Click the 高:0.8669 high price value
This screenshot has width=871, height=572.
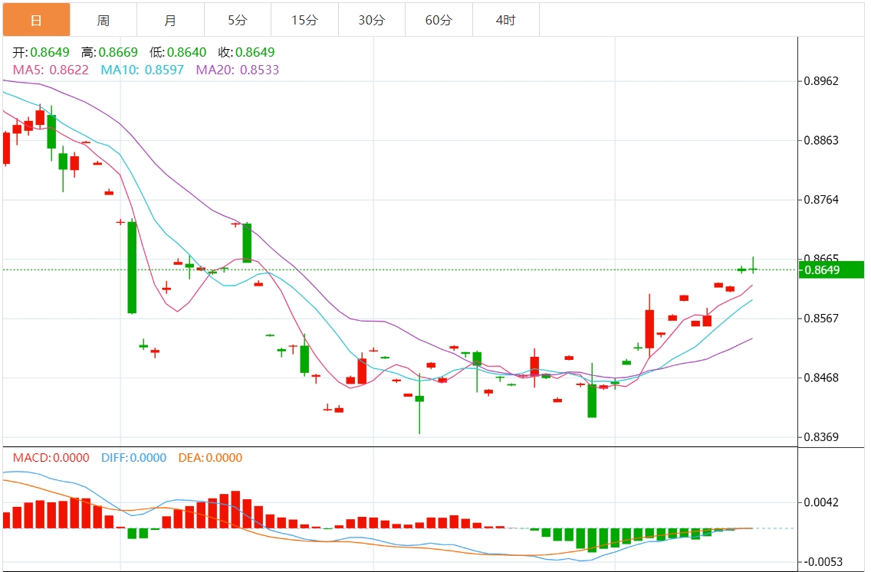110,52
